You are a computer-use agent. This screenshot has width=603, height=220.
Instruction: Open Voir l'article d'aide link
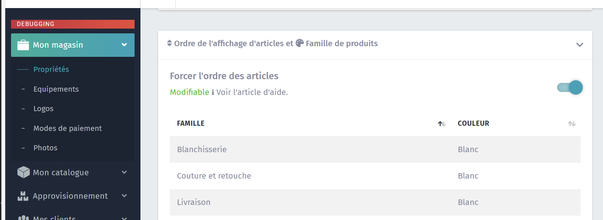point(252,92)
